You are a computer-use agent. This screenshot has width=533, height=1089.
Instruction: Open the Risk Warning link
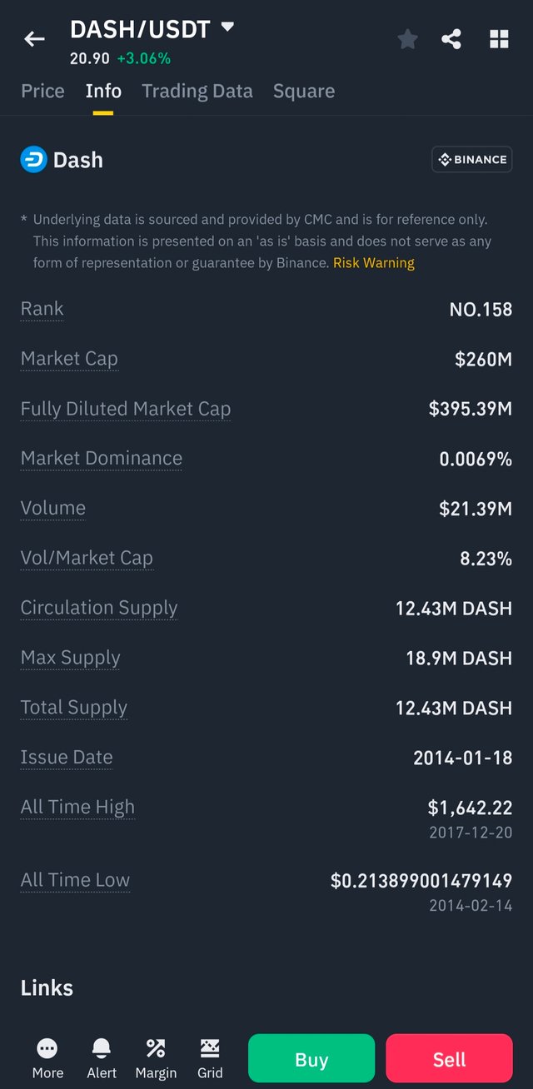[x=374, y=263]
